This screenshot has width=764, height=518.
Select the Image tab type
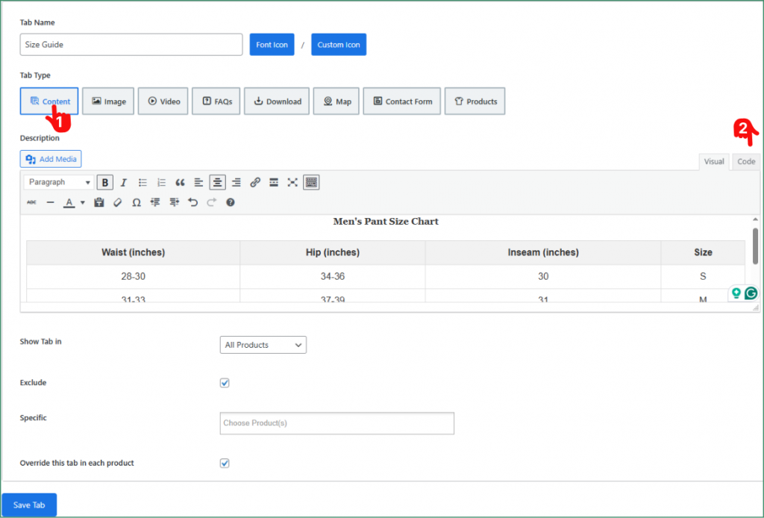(108, 102)
